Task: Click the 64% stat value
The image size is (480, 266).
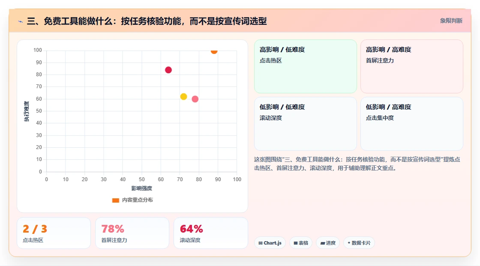Action: pos(191,229)
